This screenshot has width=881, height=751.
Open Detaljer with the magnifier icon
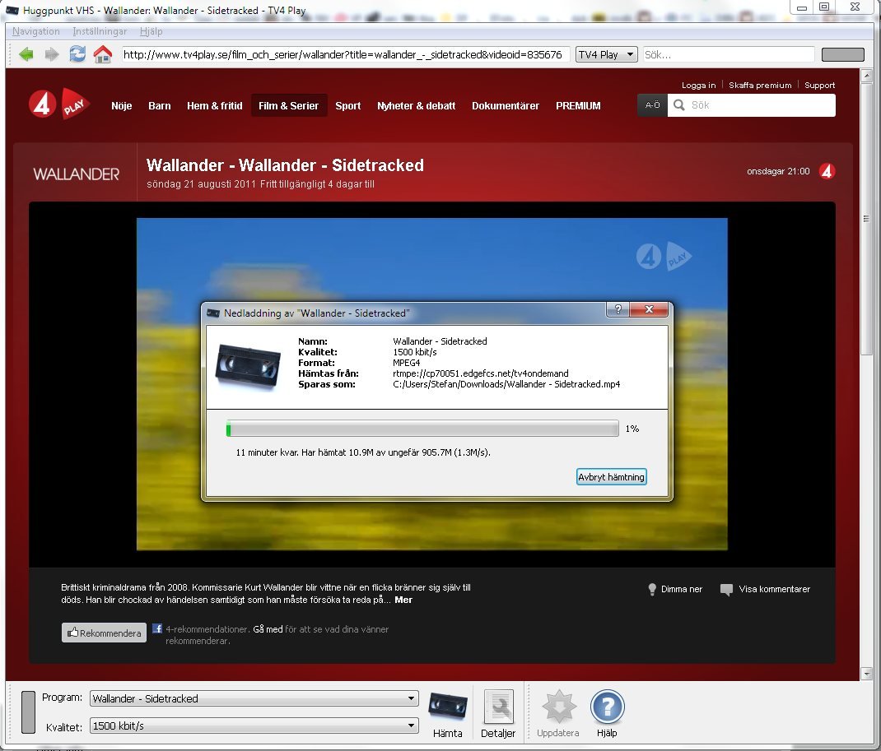pyautogui.click(x=498, y=706)
